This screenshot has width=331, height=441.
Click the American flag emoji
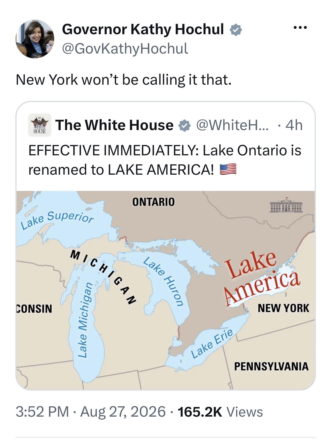(228, 169)
